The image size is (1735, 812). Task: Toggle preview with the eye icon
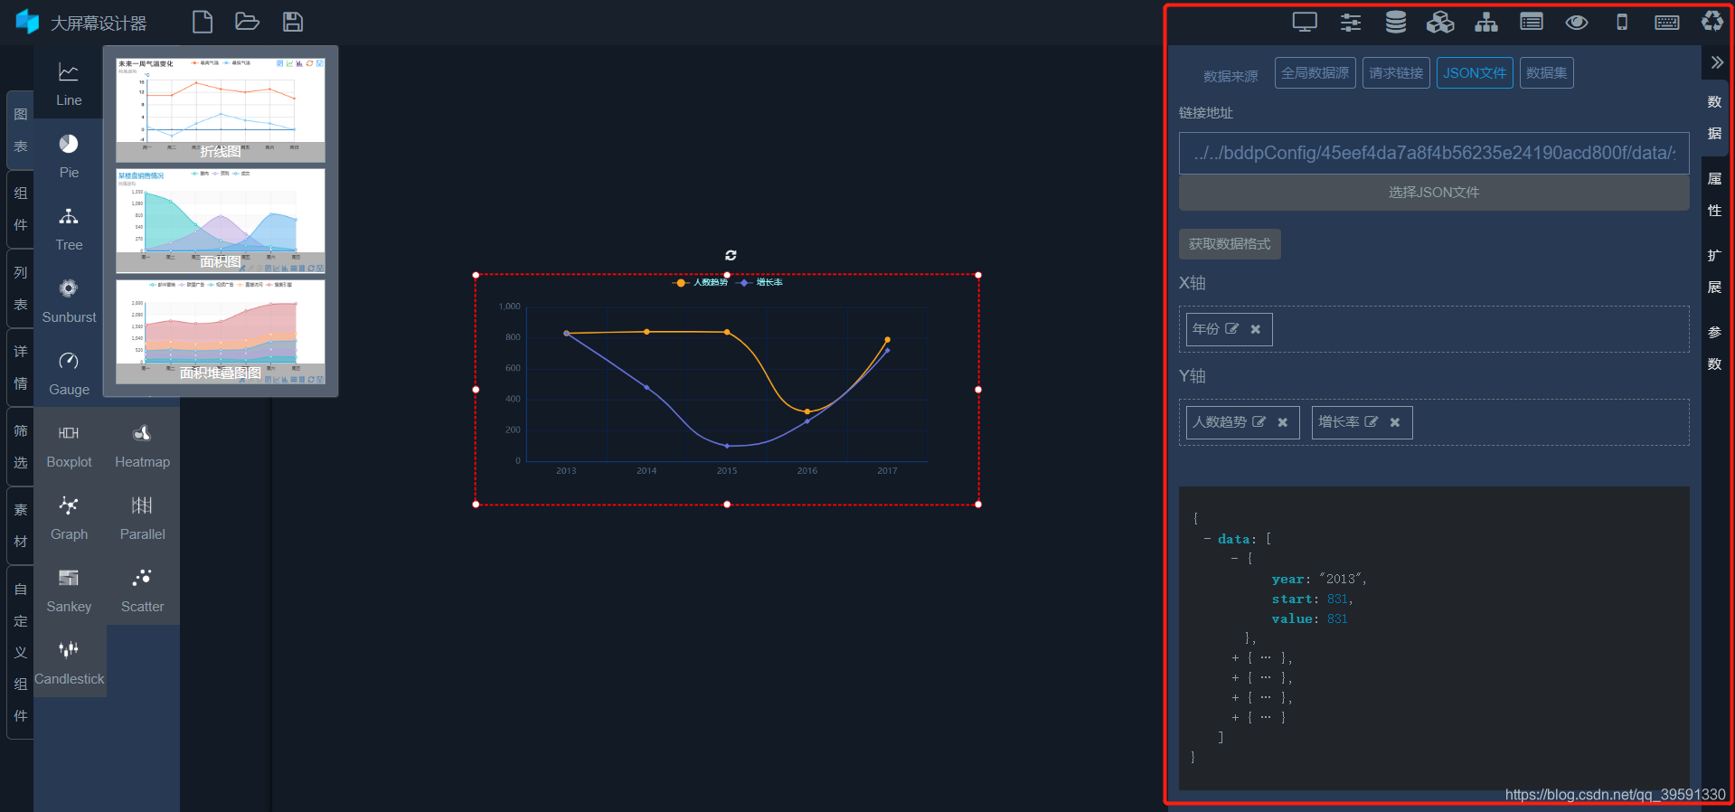click(x=1577, y=22)
